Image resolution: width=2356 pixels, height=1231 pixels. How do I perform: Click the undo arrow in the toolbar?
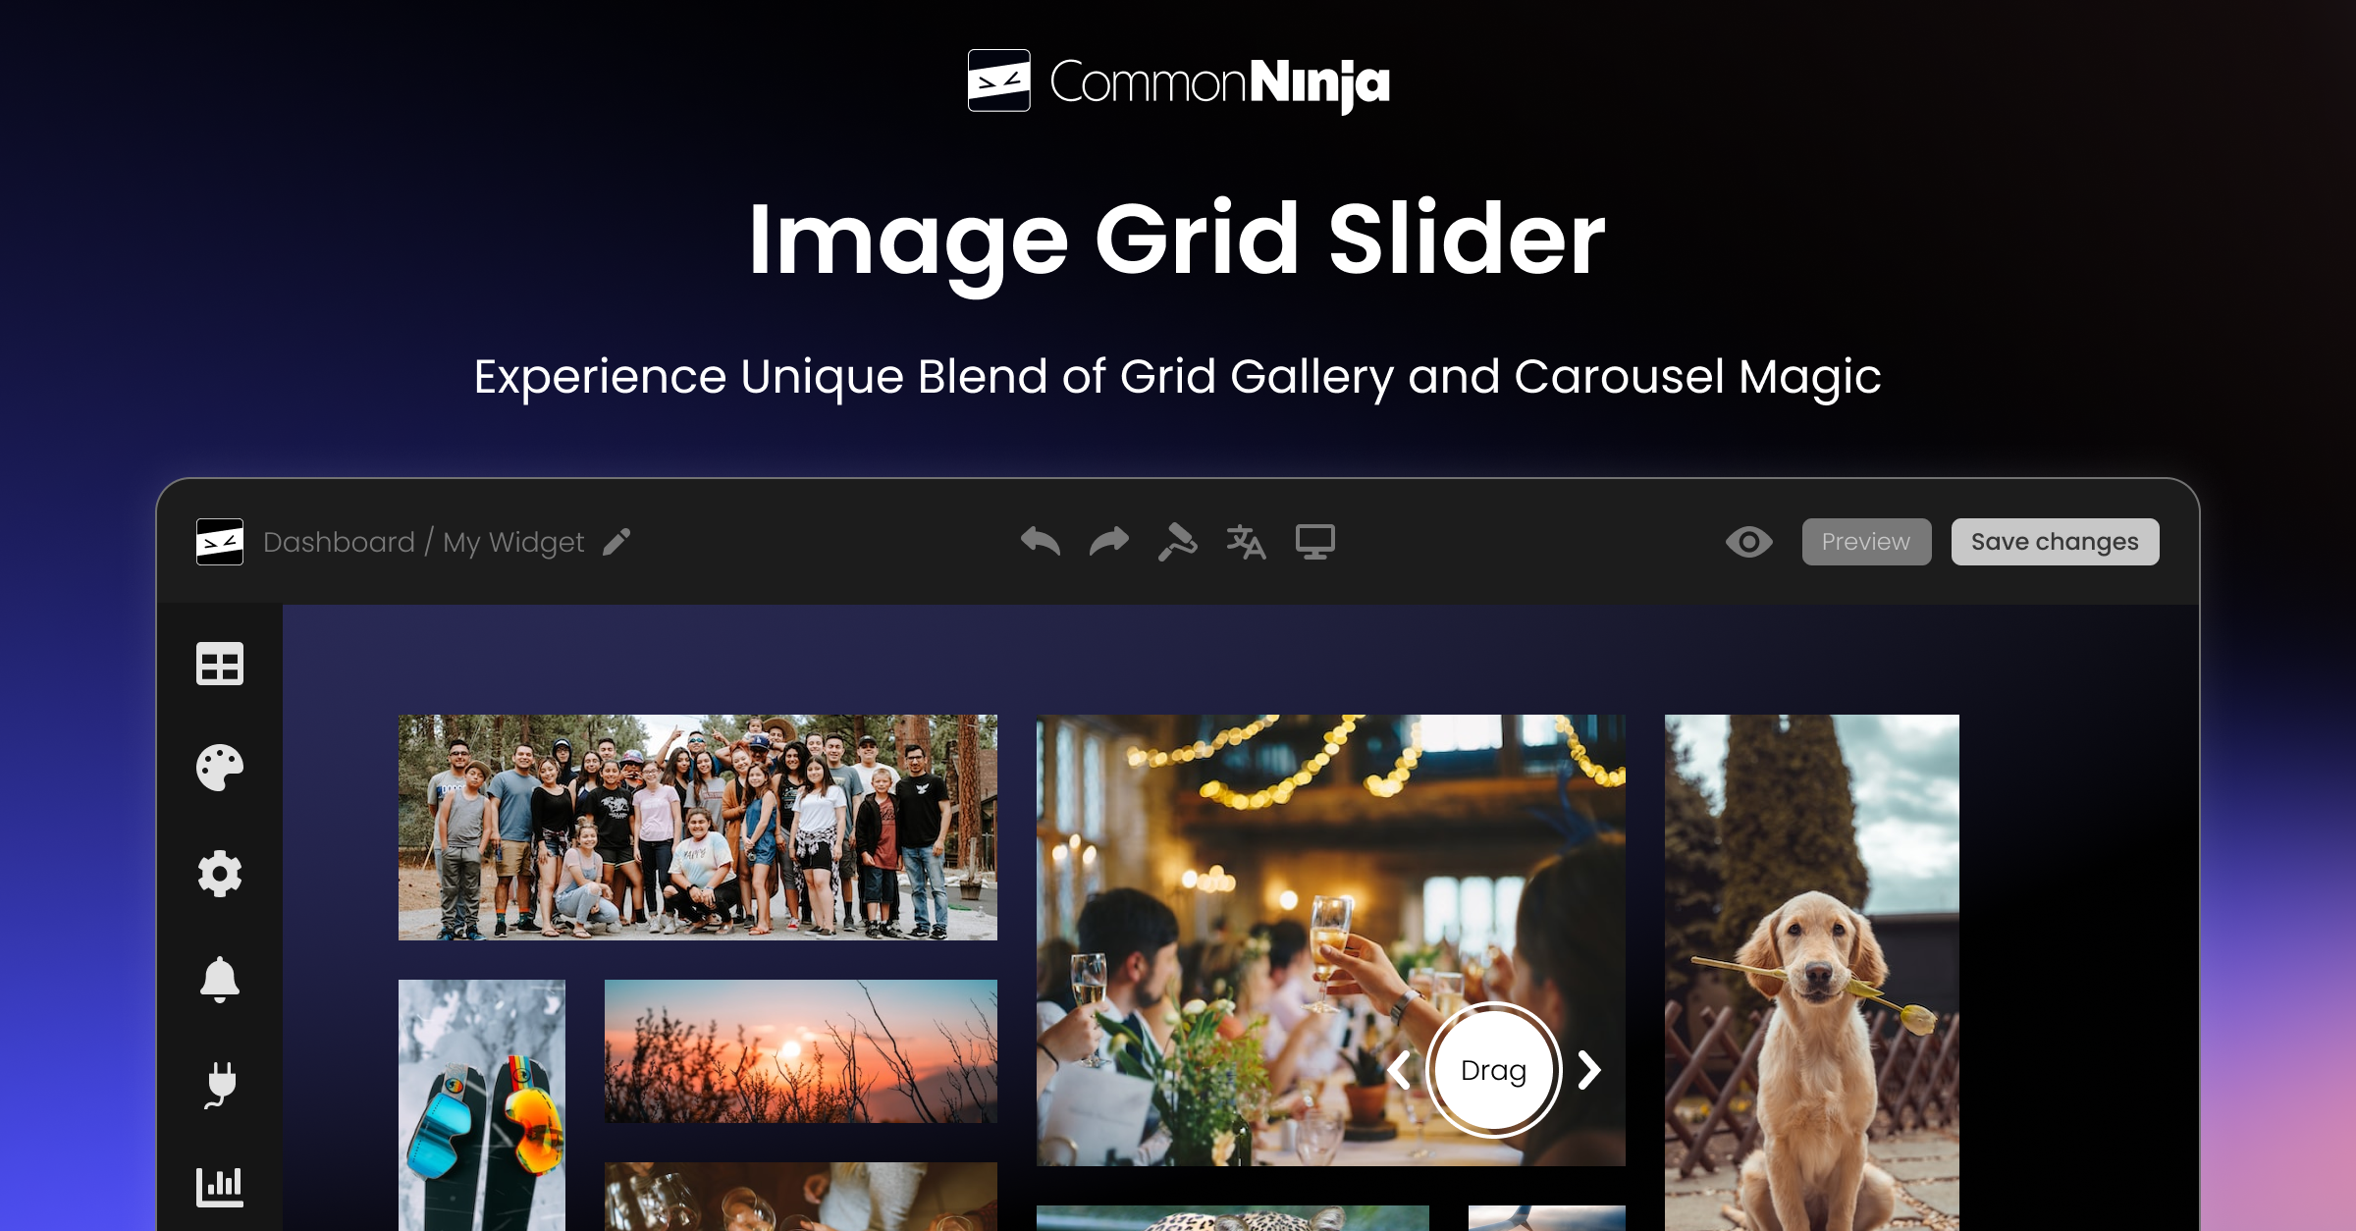1043,541
